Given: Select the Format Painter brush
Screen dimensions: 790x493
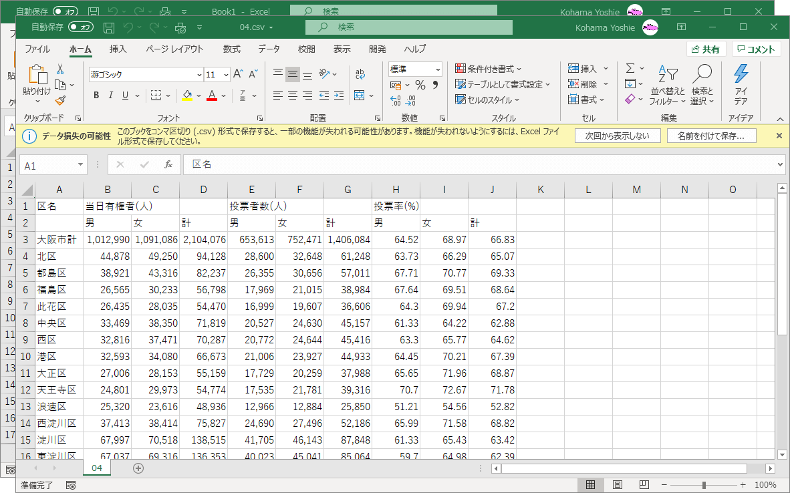Looking at the screenshot, I should tap(60, 100).
